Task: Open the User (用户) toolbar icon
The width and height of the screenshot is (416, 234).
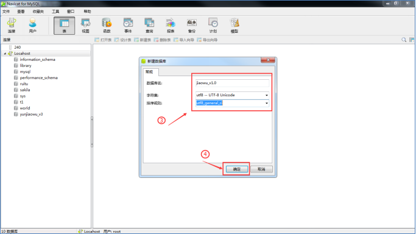Action: click(32, 26)
